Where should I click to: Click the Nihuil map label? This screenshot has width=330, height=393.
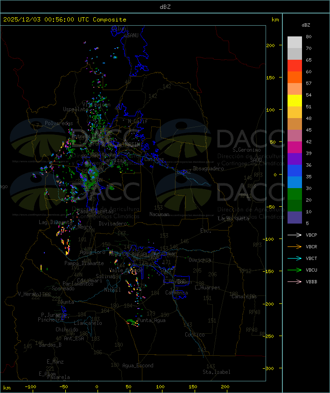tap(112, 290)
